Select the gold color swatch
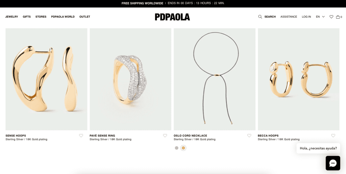 click(x=183, y=148)
